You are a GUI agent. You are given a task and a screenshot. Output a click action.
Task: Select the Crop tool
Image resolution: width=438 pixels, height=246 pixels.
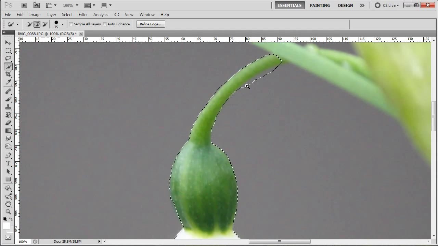click(8, 74)
